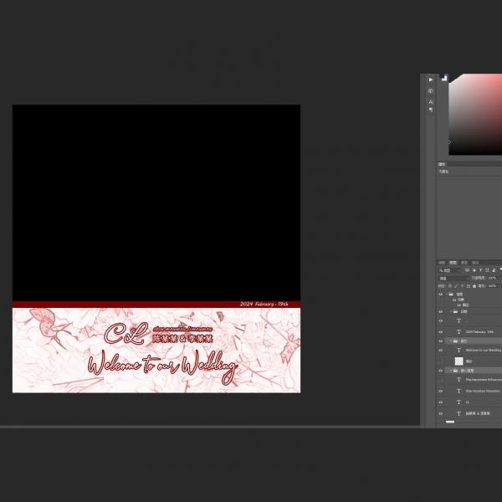Open the 3D panel icon in the side dock
502x502 pixels.
(431, 90)
